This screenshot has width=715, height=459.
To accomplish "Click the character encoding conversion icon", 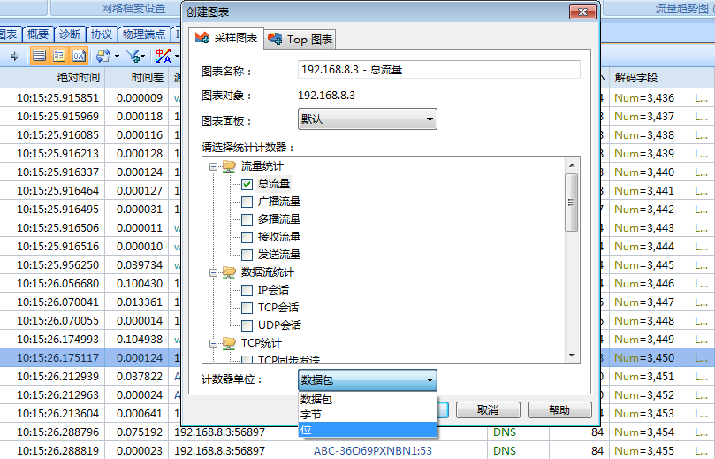I will [164, 56].
